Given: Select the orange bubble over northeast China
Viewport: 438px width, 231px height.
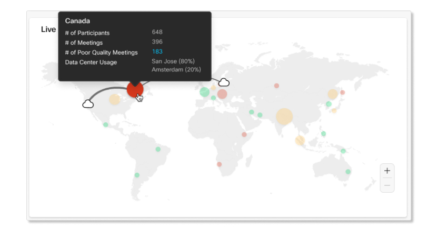Looking at the screenshot, I should click(x=333, y=94).
